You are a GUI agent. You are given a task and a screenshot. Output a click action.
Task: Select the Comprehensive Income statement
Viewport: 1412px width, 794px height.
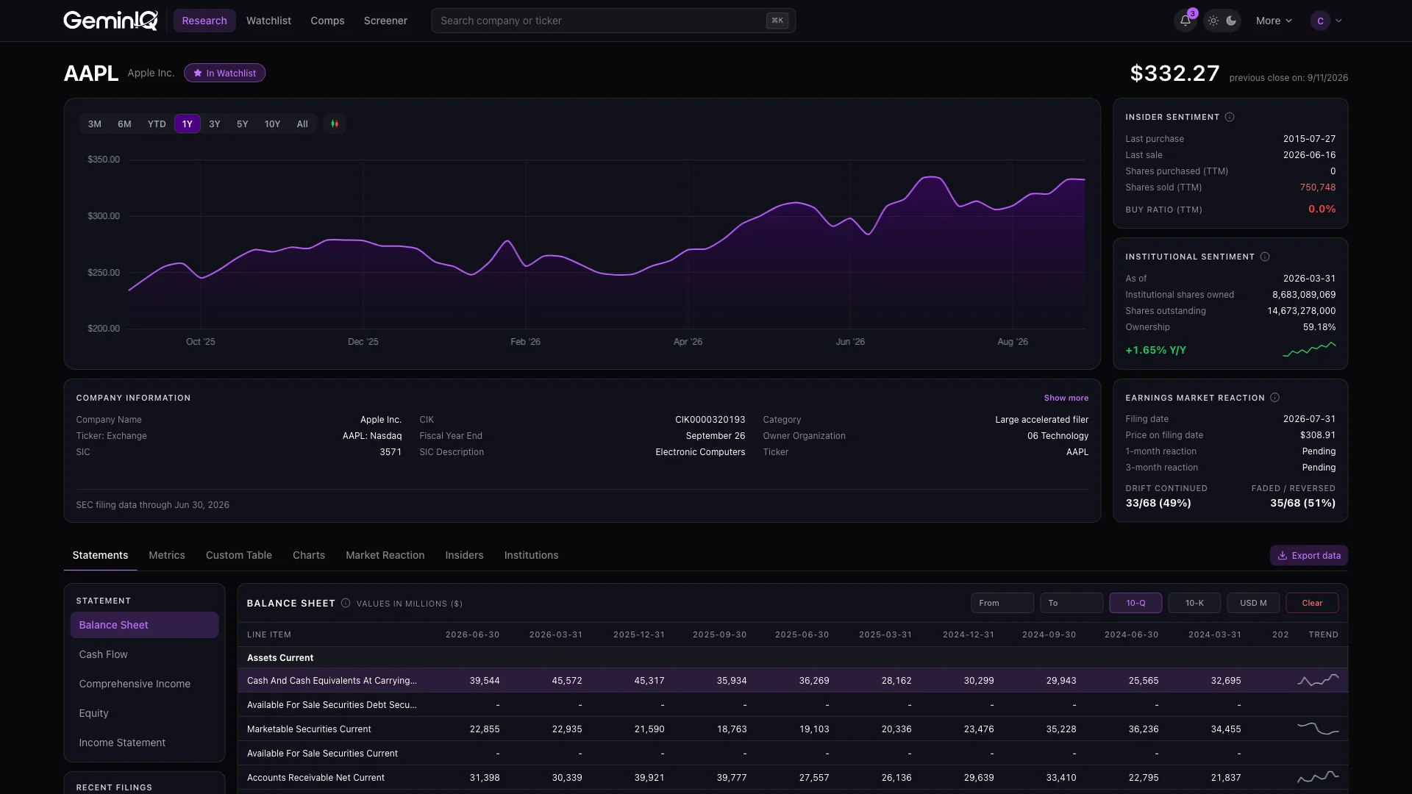coord(144,684)
